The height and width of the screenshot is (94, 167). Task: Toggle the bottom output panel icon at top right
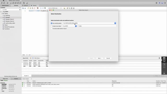pyautogui.click(x=162, y=3)
